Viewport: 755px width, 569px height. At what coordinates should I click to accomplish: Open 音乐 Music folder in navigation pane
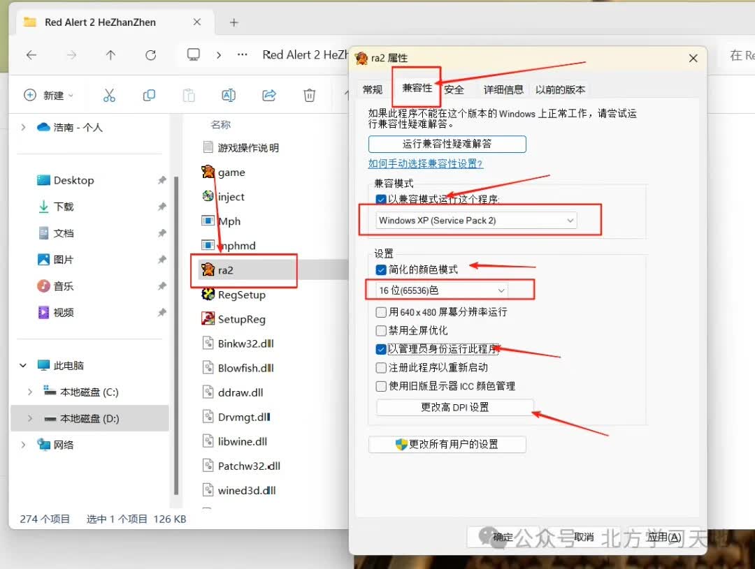point(56,286)
